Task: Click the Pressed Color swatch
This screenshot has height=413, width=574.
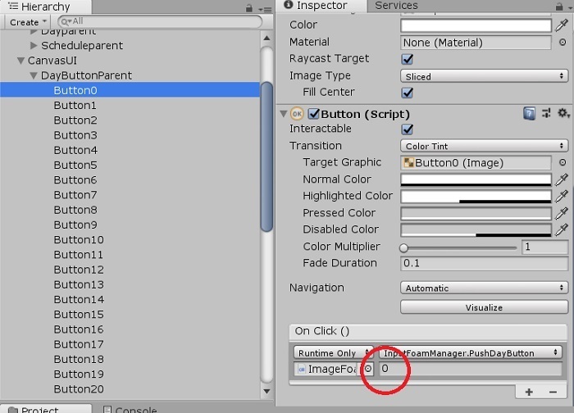Action: click(x=476, y=213)
